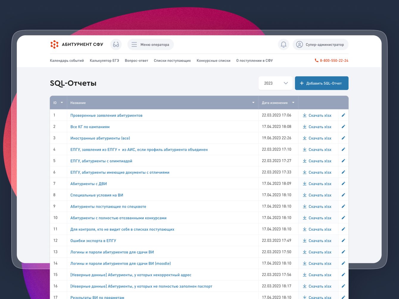
Task: Download xlsx for ЕПГУ, абитуриенты с олимпиадой
Action: coord(317,161)
